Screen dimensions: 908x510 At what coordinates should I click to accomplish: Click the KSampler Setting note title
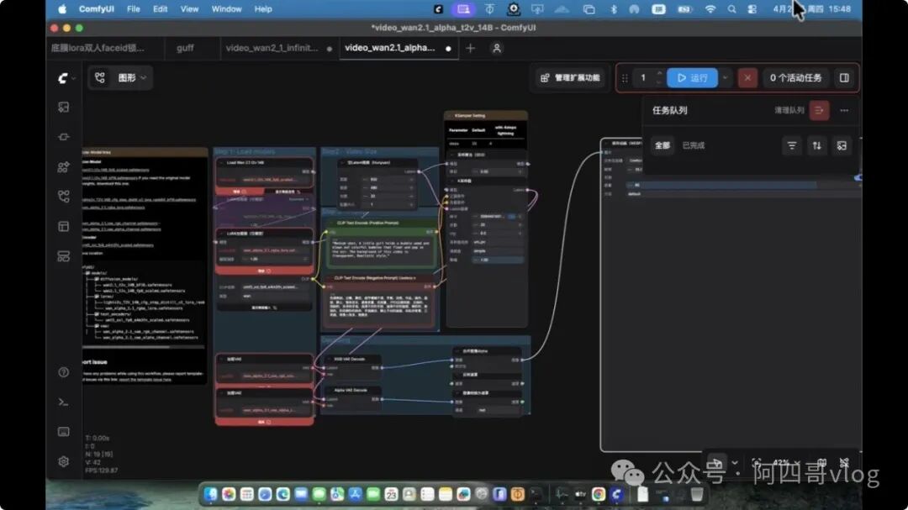(470, 116)
